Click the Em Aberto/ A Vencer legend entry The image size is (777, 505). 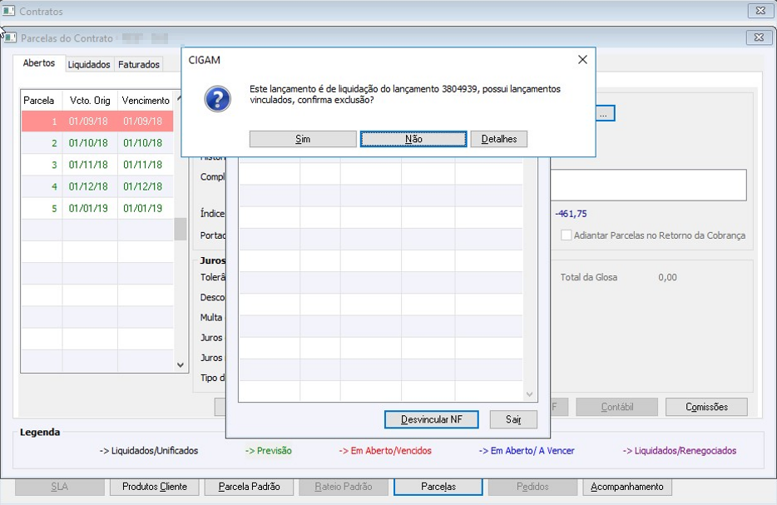click(x=527, y=451)
